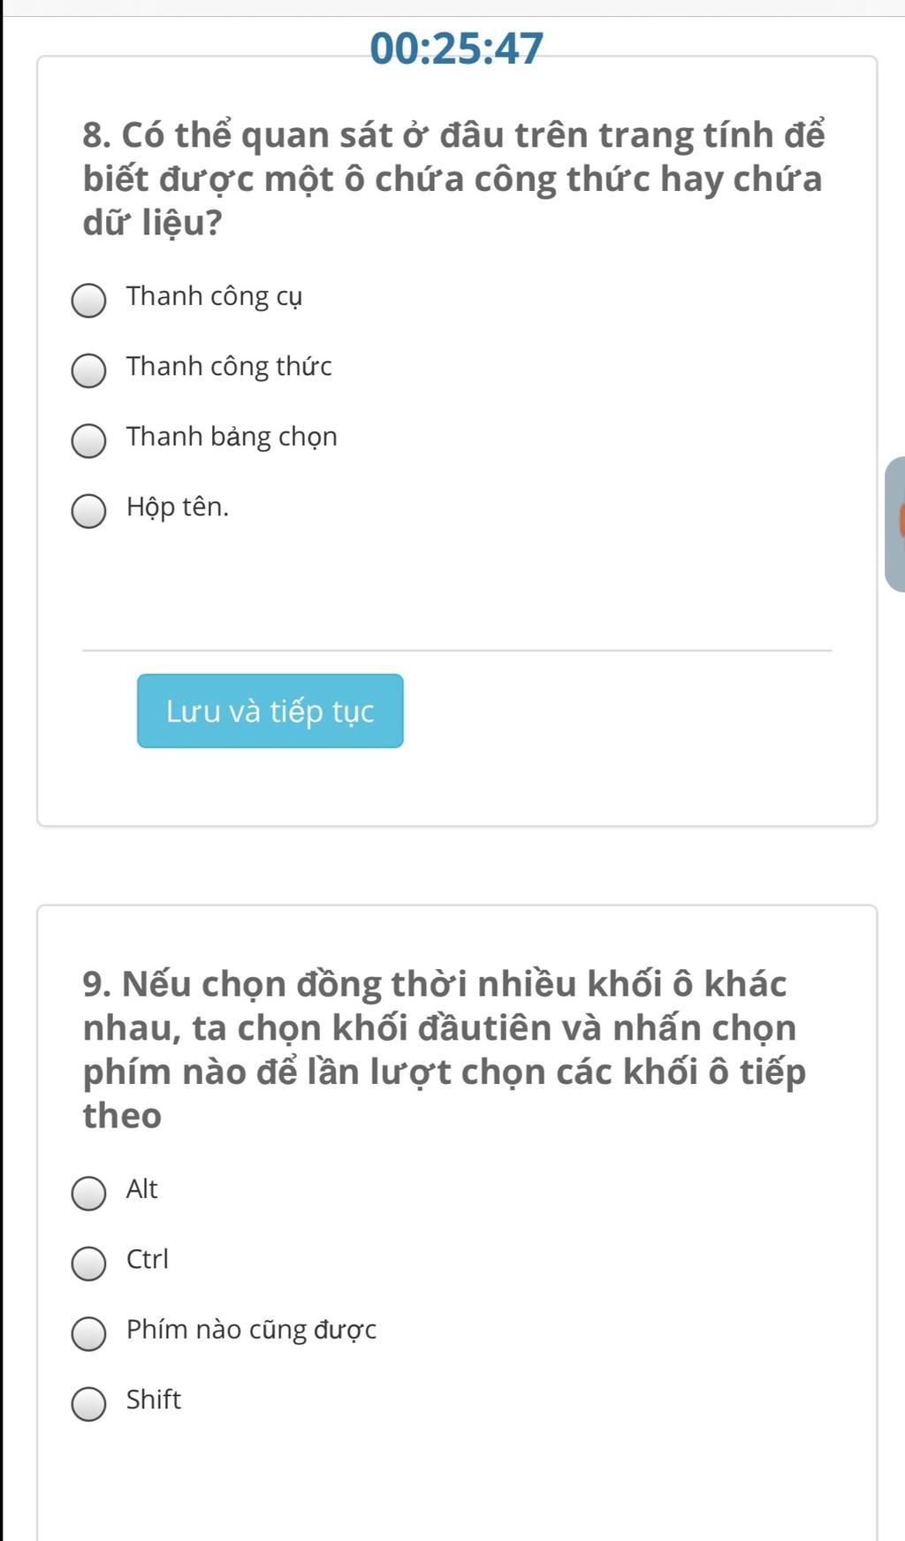The height and width of the screenshot is (1541, 905).
Task: Tap the "Phím nào cũng được" label text
Action: [251, 1330]
